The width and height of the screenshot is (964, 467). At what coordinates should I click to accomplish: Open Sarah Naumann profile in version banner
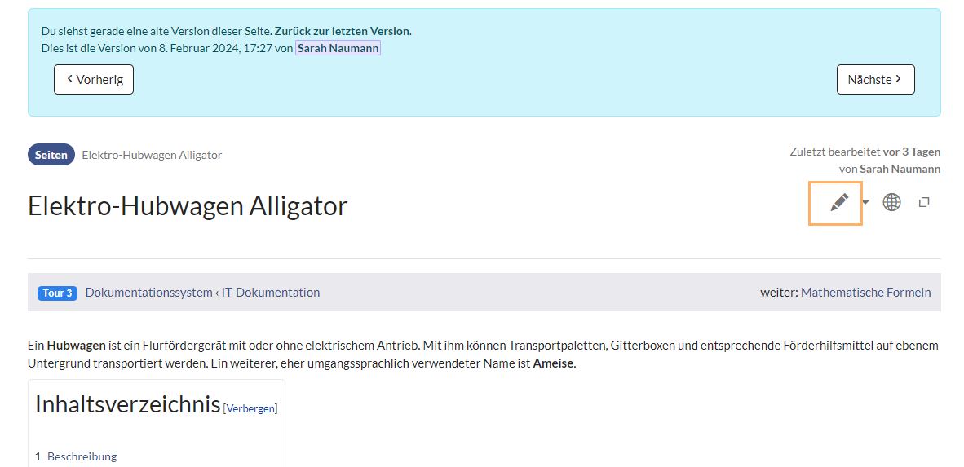tap(338, 48)
